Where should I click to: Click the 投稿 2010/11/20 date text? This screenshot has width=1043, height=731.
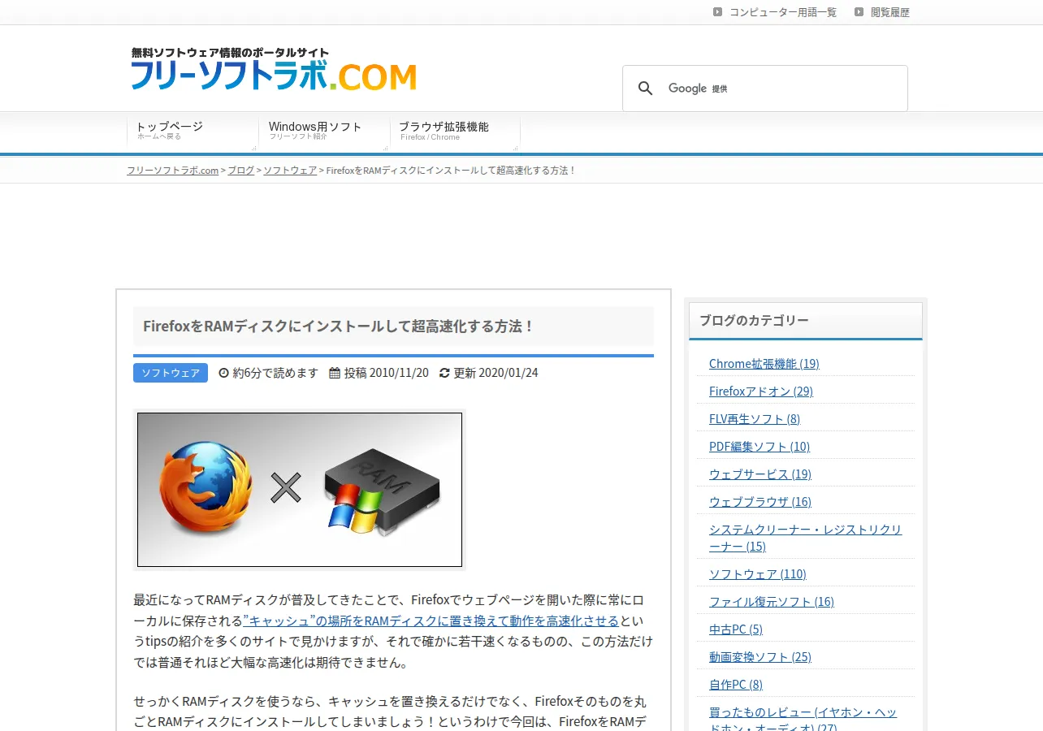coord(387,373)
